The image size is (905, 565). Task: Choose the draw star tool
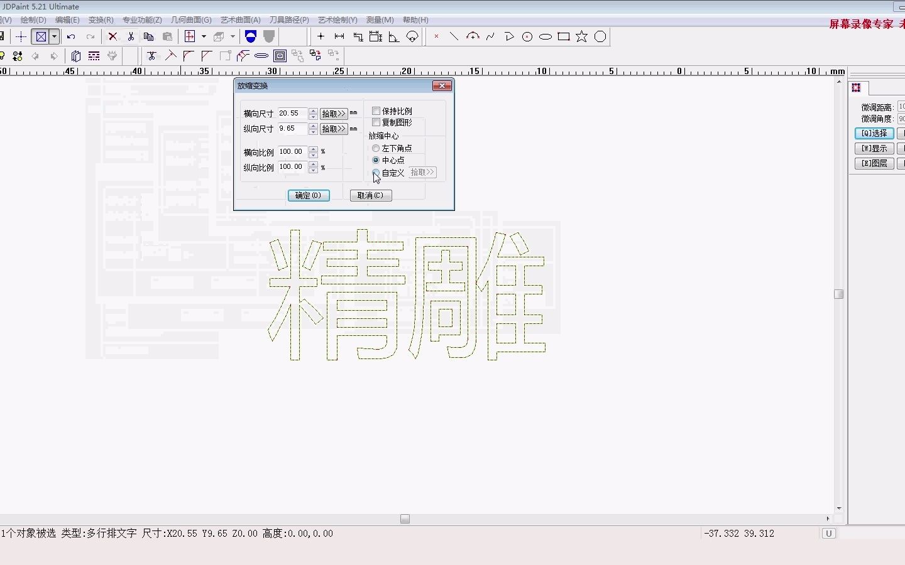click(582, 36)
